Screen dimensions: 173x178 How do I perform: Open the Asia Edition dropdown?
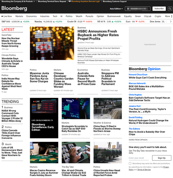click(116, 8)
